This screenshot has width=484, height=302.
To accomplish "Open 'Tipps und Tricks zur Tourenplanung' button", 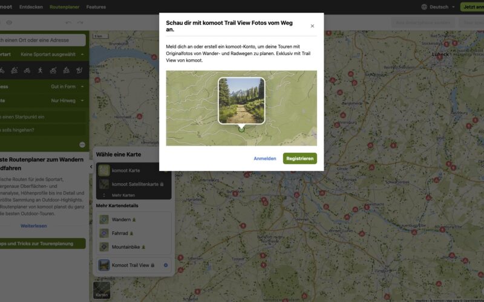I will click(x=42, y=243).
